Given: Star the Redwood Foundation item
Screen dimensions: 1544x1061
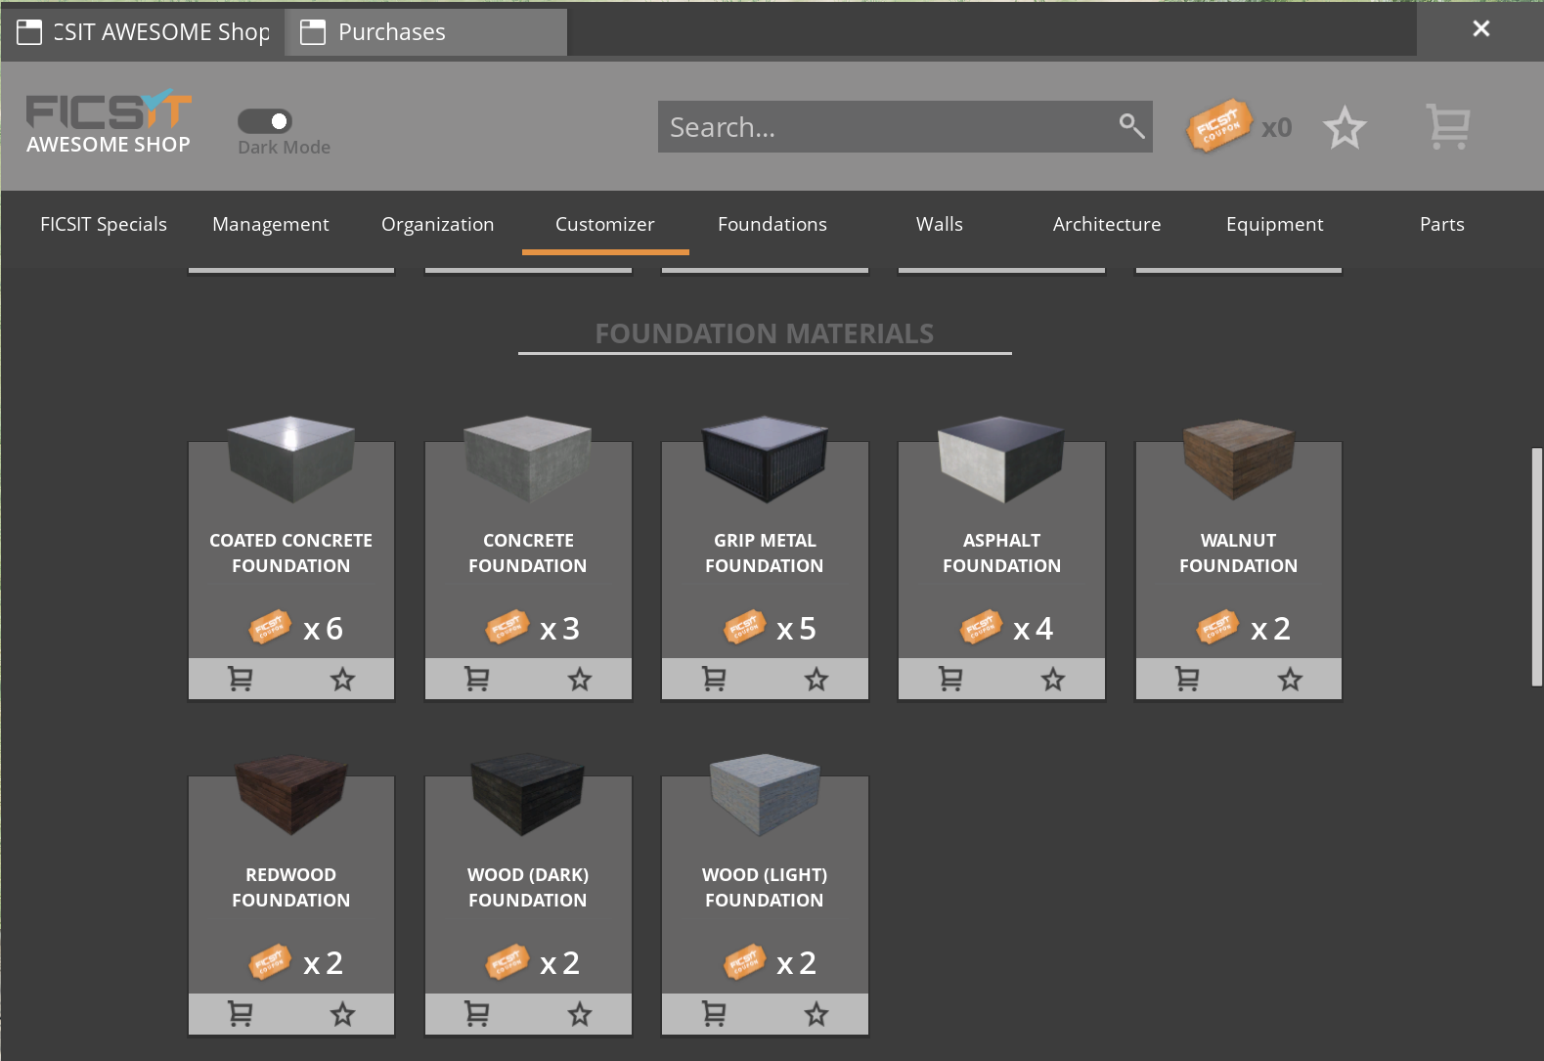Looking at the screenshot, I should click(x=342, y=1014).
